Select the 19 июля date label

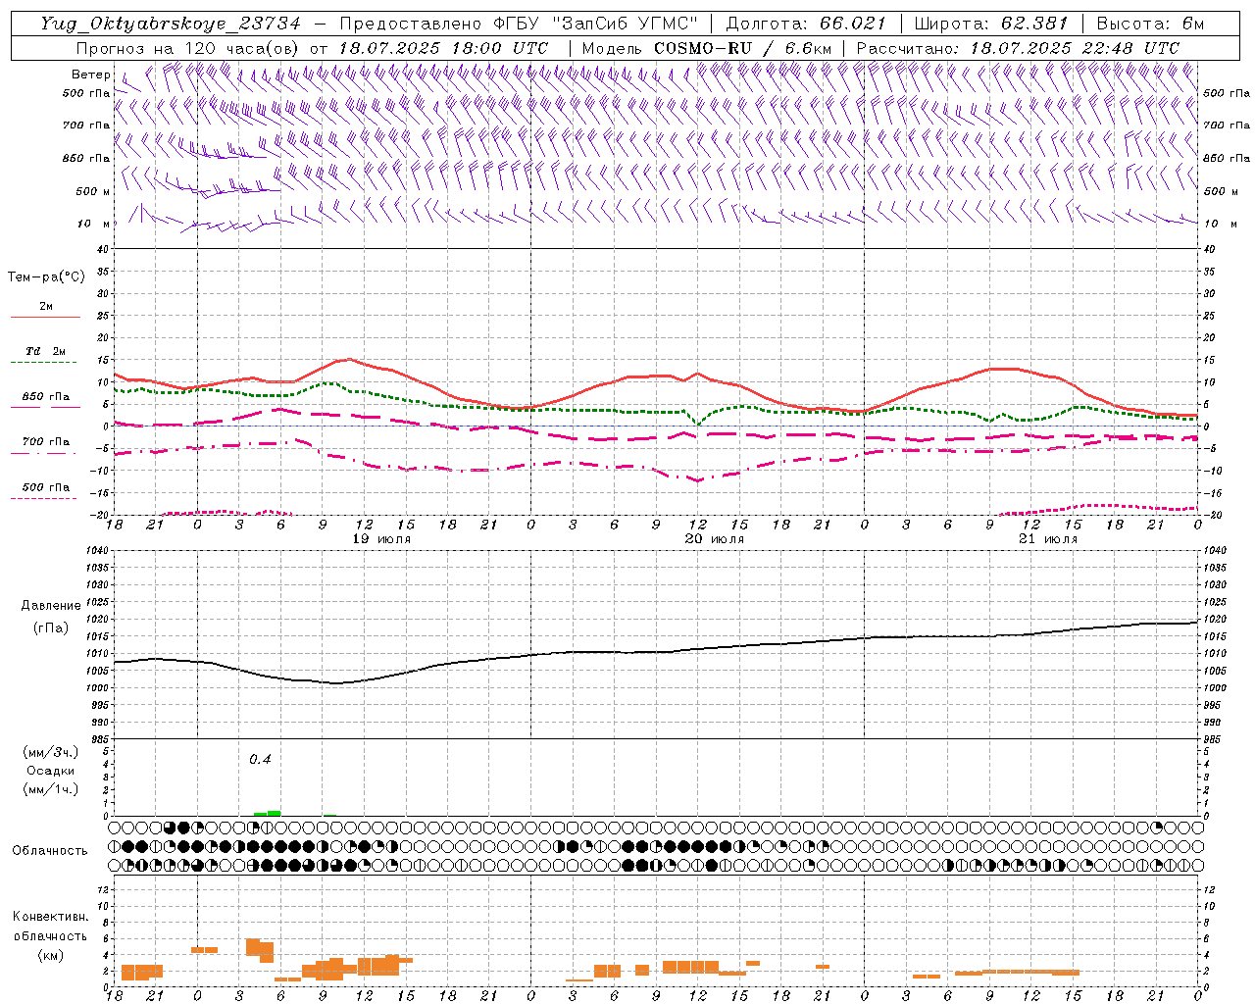[x=381, y=539]
